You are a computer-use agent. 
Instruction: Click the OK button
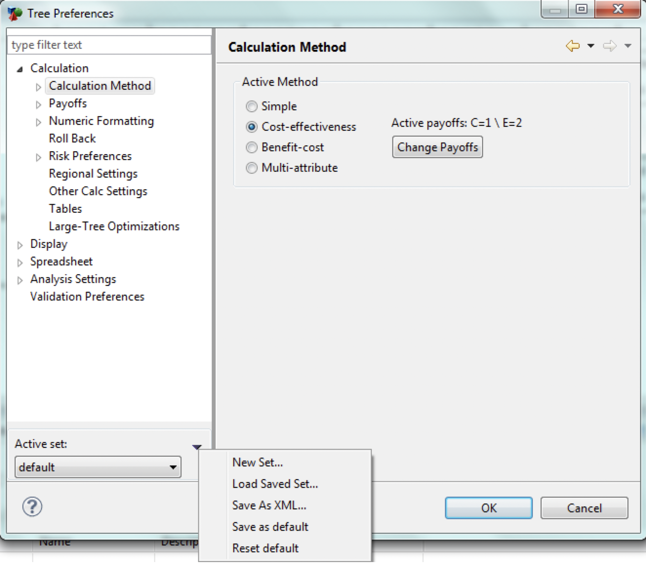pyautogui.click(x=488, y=508)
